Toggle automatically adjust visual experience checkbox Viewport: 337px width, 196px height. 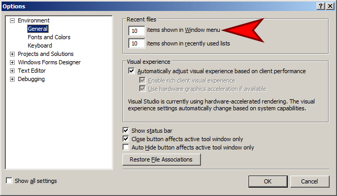coord(131,71)
